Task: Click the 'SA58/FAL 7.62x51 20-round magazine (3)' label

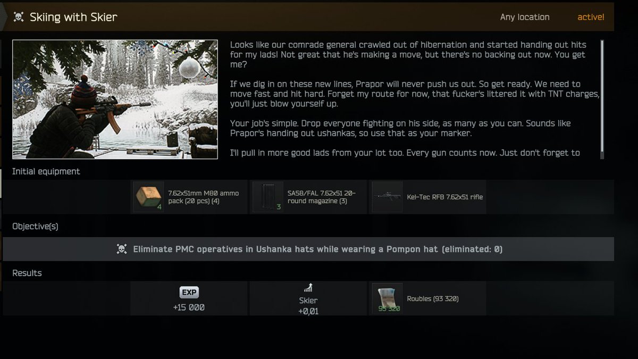Action: point(322,197)
